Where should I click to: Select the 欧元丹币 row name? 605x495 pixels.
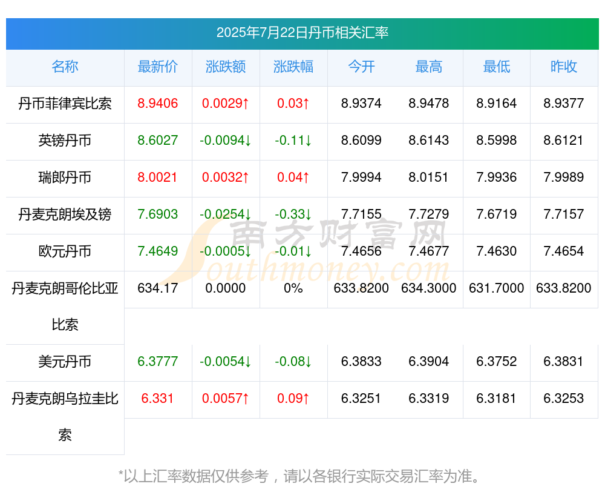65,251
